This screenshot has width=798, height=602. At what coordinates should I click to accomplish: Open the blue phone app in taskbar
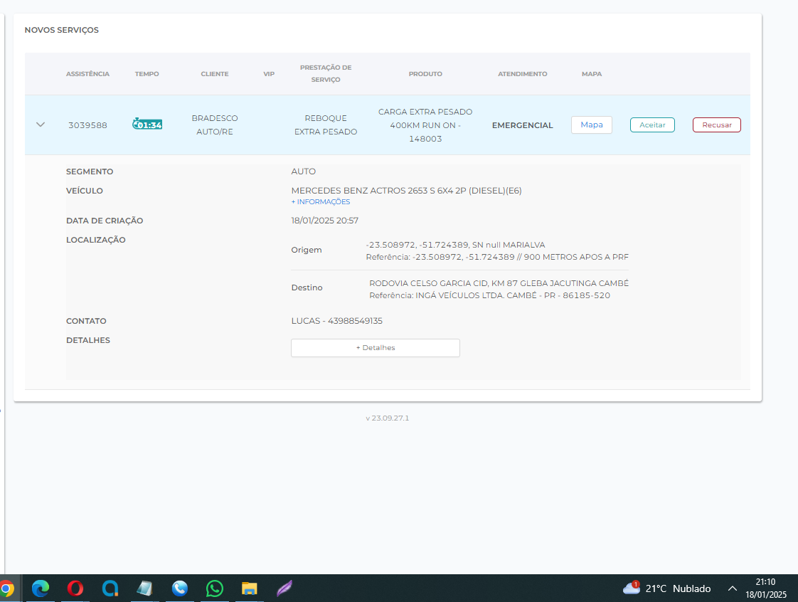pyautogui.click(x=180, y=588)
